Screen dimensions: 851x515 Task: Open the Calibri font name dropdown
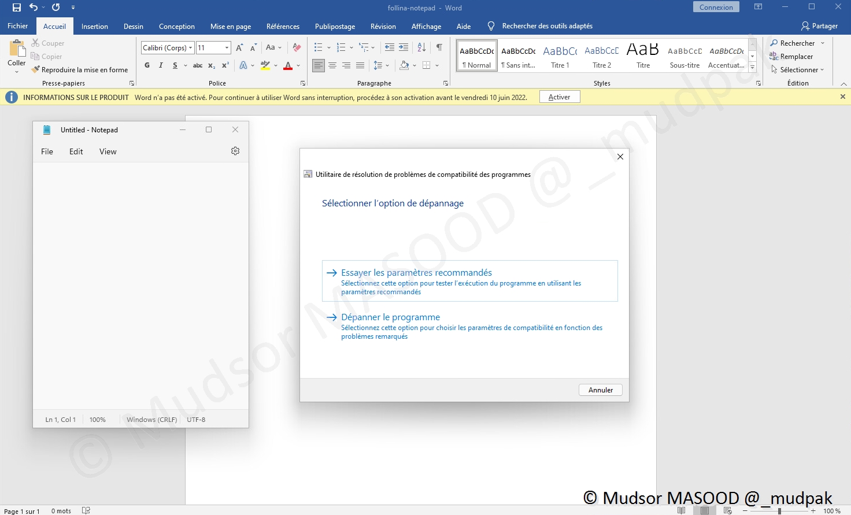[190, 48]
